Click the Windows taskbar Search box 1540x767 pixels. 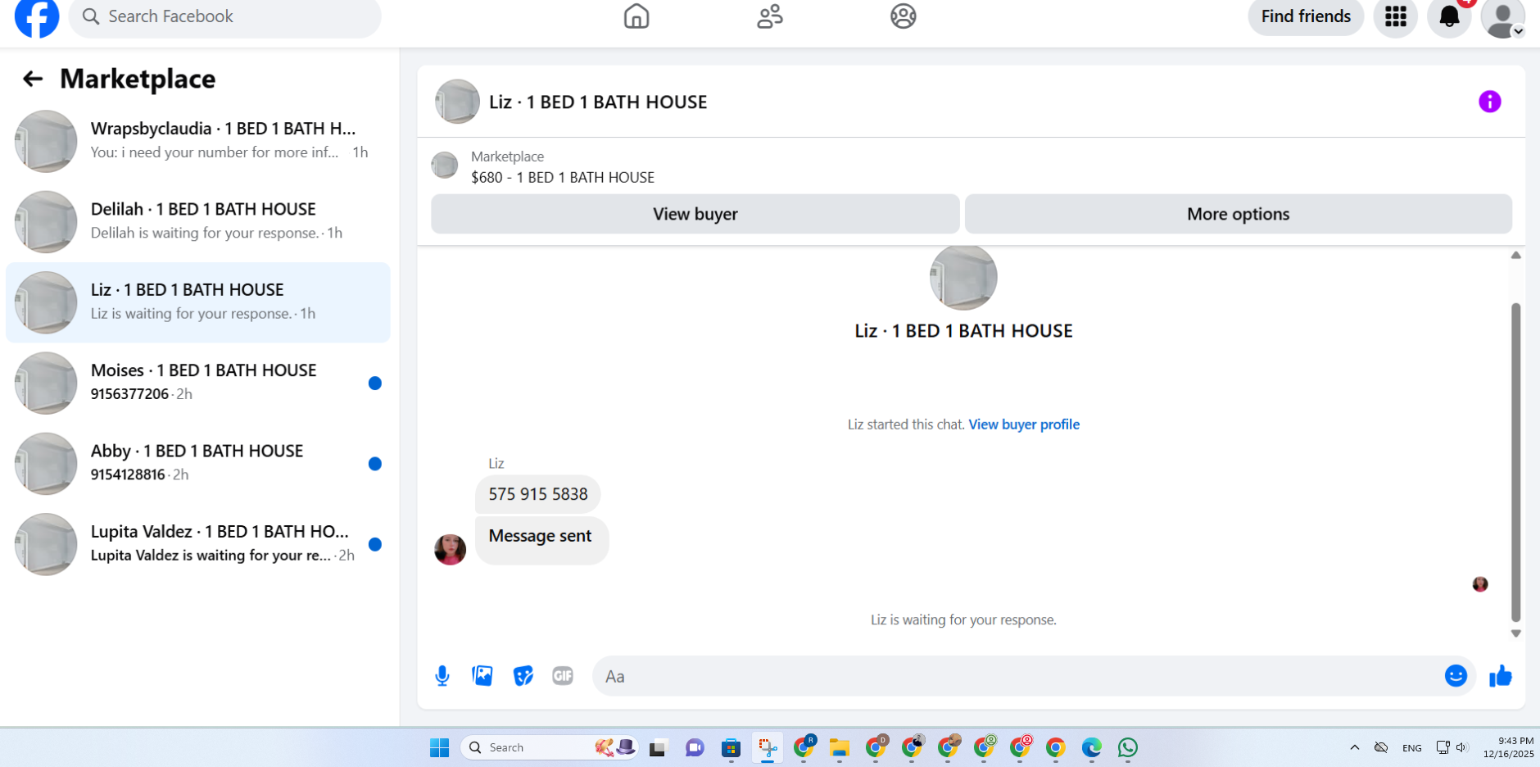pyautogui.click(x=550, y=747)
